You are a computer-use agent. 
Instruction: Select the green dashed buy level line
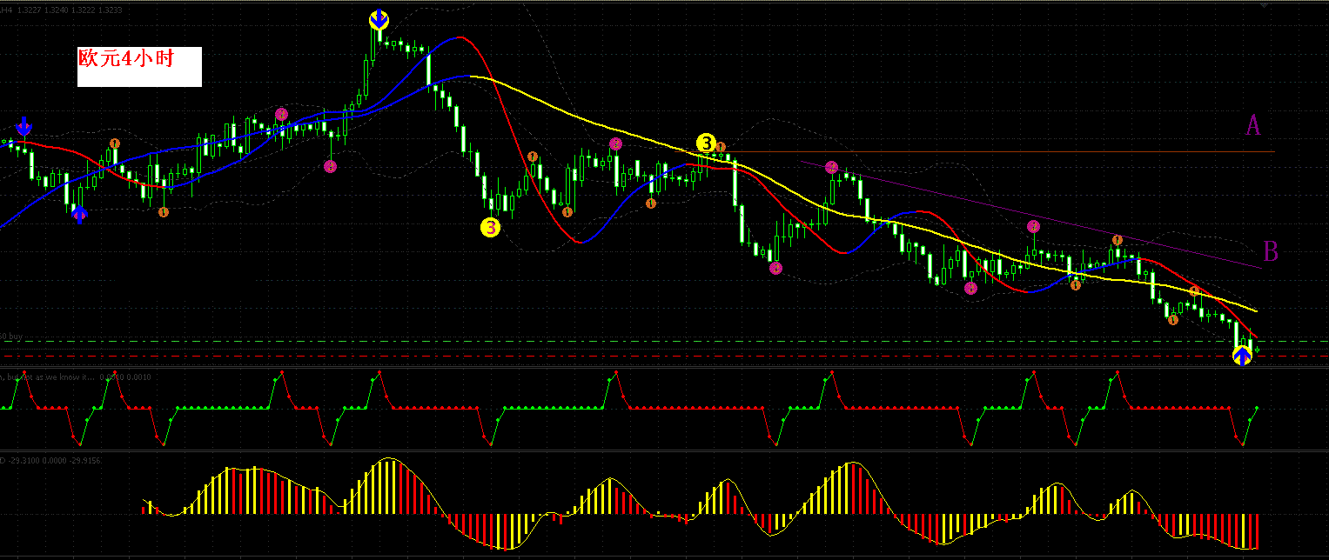click(664, 342)
